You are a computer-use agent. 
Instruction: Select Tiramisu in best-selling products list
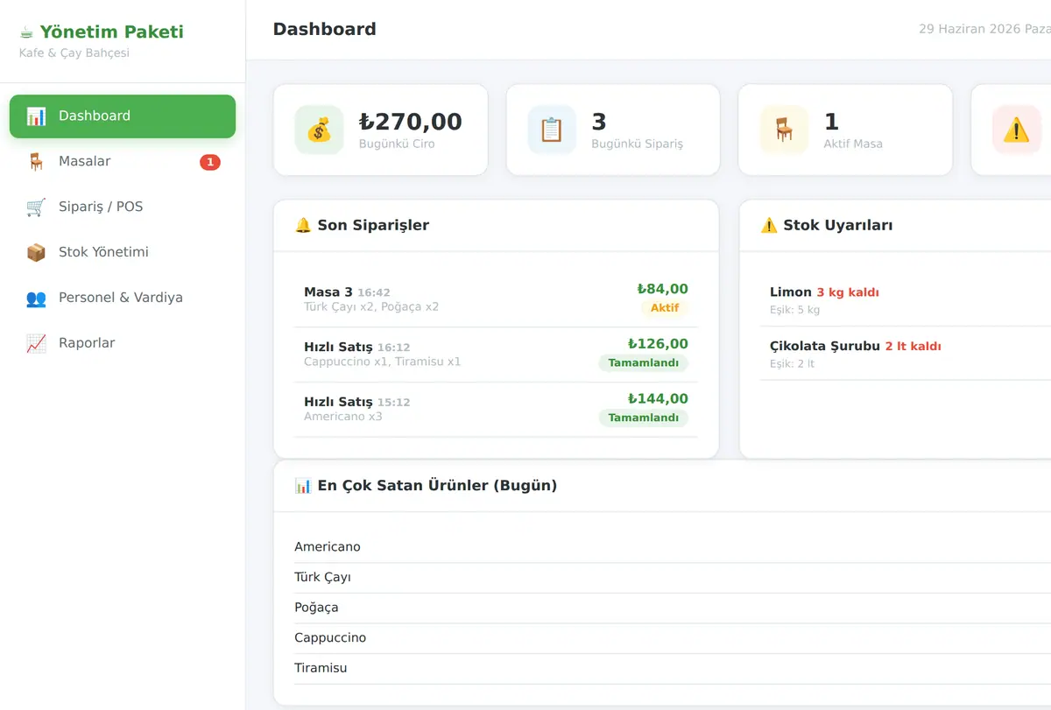pyautogui.click(x=321, y=668)
